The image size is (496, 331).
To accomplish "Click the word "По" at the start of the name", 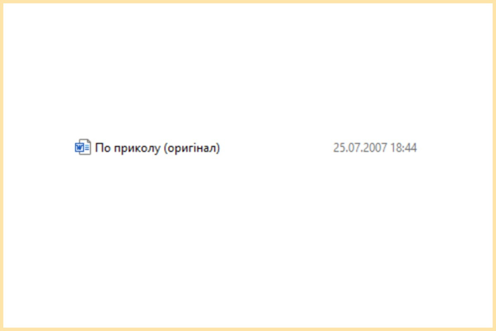I will tap(102, 148).
